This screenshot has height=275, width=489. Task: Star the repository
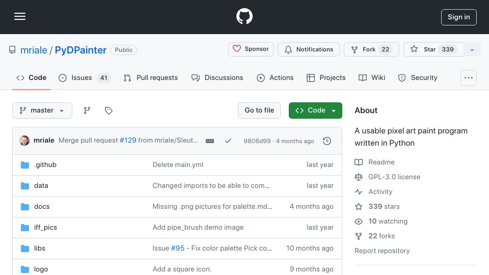(433, 49)
